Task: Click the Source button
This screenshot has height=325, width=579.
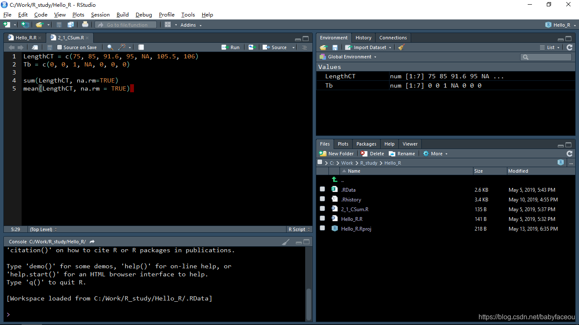Action: pos(275,47)
